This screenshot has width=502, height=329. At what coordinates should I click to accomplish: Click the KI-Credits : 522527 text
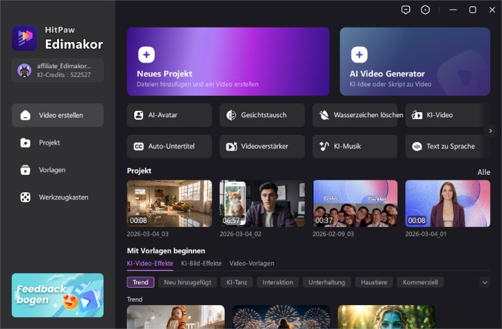tap(64, 75)
